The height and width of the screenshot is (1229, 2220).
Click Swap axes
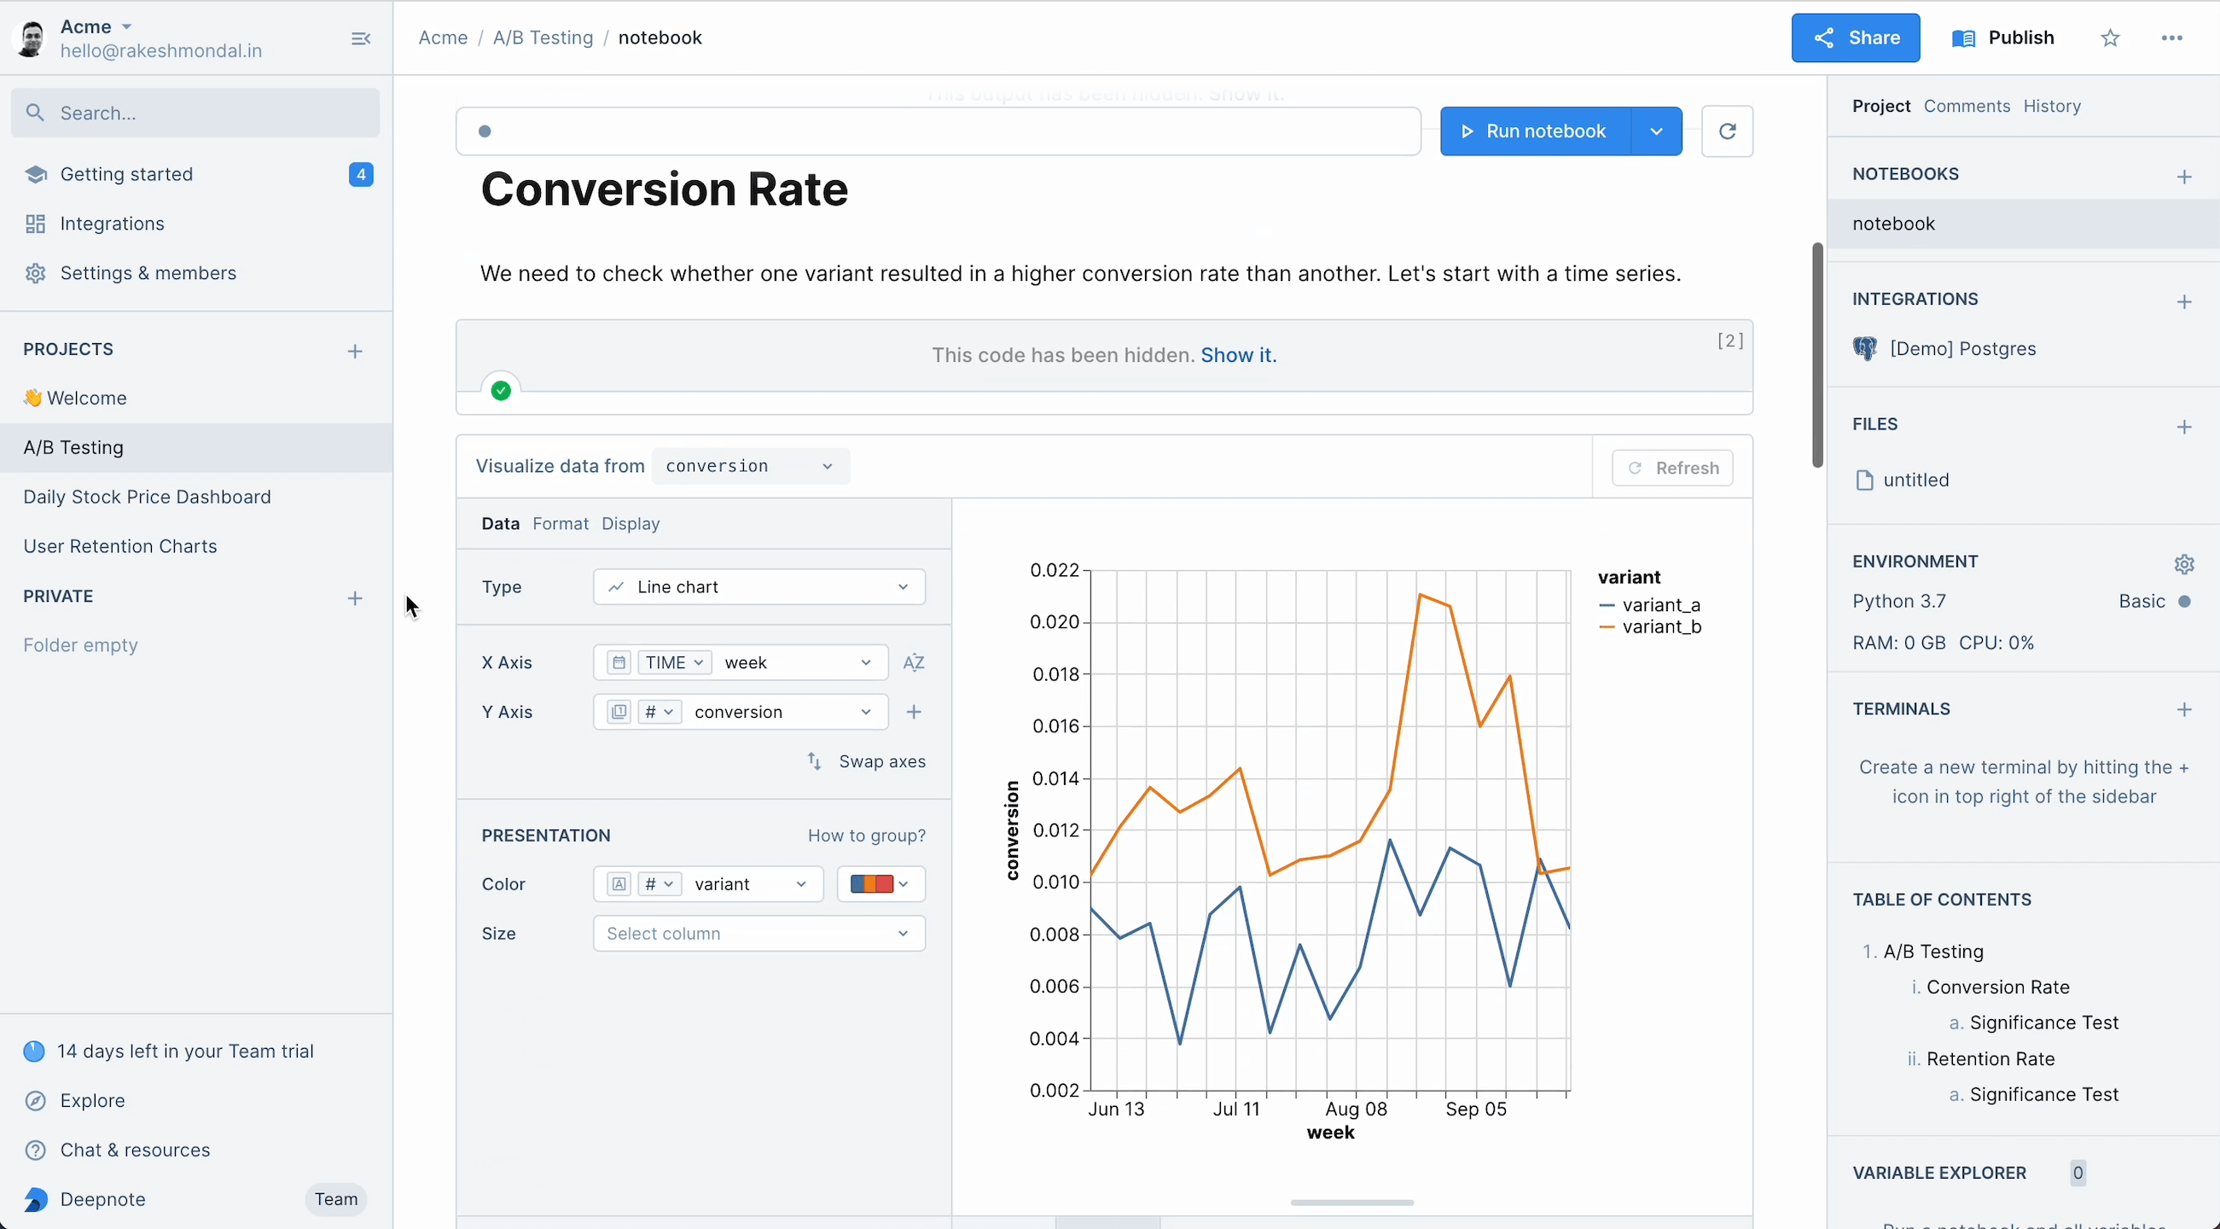click(866, 762)
